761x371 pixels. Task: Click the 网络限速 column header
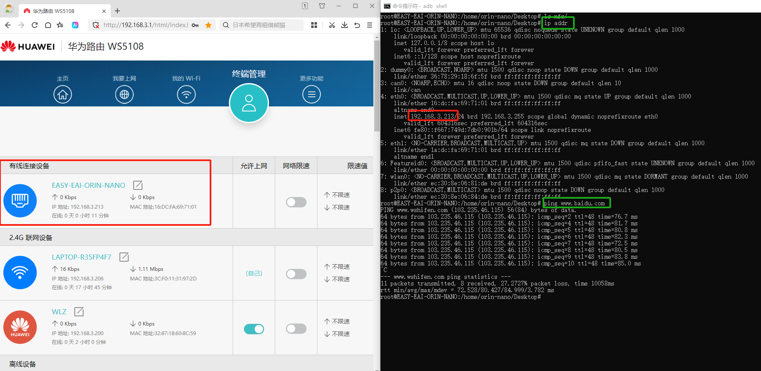(x=296, y=166)
